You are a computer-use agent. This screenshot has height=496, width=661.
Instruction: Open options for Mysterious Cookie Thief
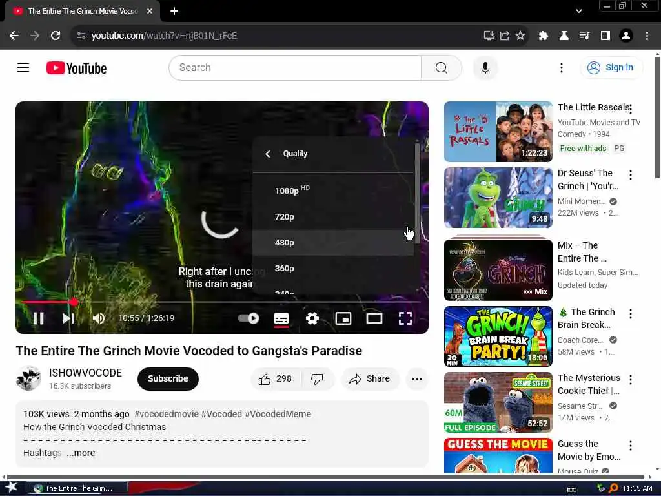click(x=630, y=380)
